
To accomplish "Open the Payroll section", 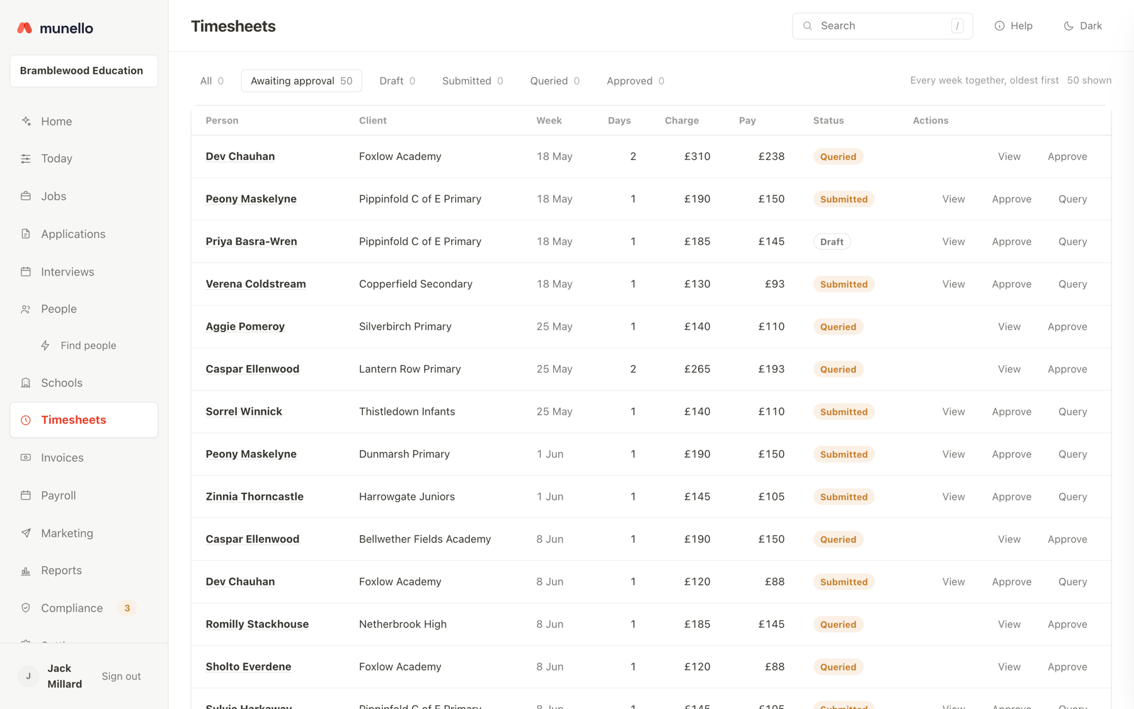I will pyautogui.click(x=84, y=495).
